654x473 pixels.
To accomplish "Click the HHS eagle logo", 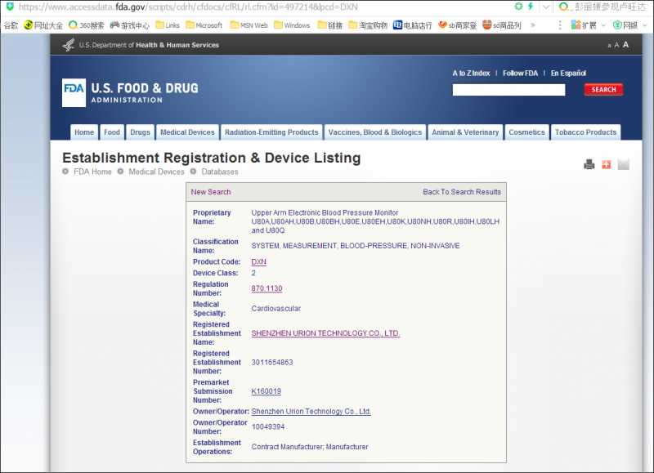I will click(x=69, y=45).
